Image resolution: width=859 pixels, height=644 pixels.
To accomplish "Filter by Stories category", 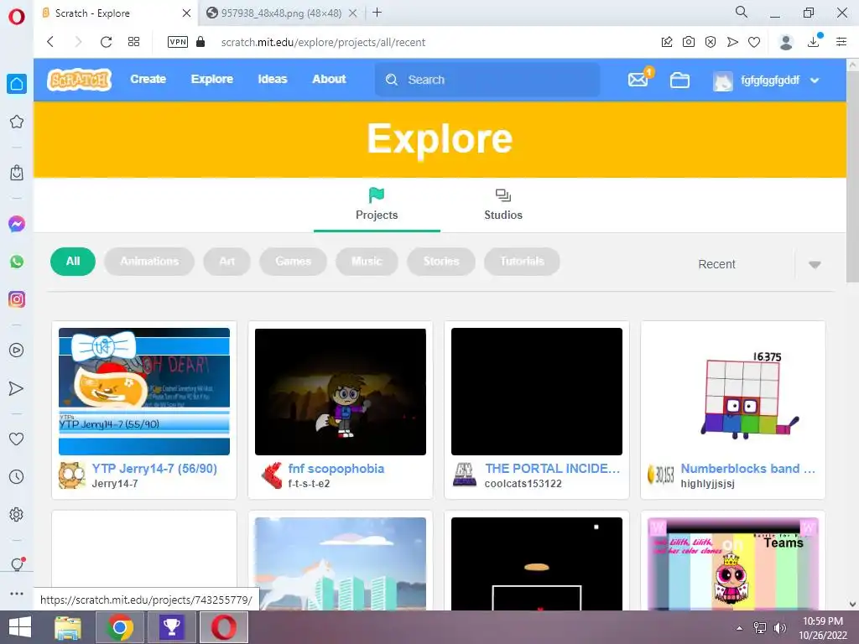I will (441, 262).
